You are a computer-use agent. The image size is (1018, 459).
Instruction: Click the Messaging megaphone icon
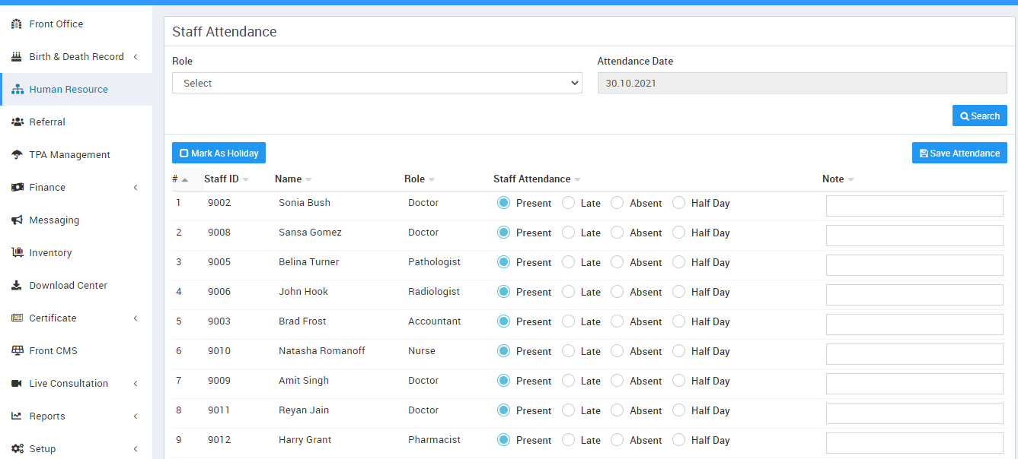click(17, 220)
